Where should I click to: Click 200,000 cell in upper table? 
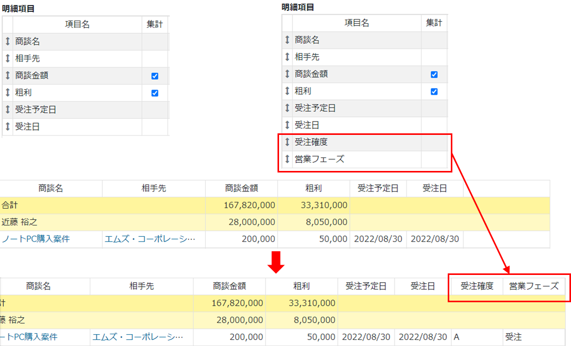(x=258, y=239)
